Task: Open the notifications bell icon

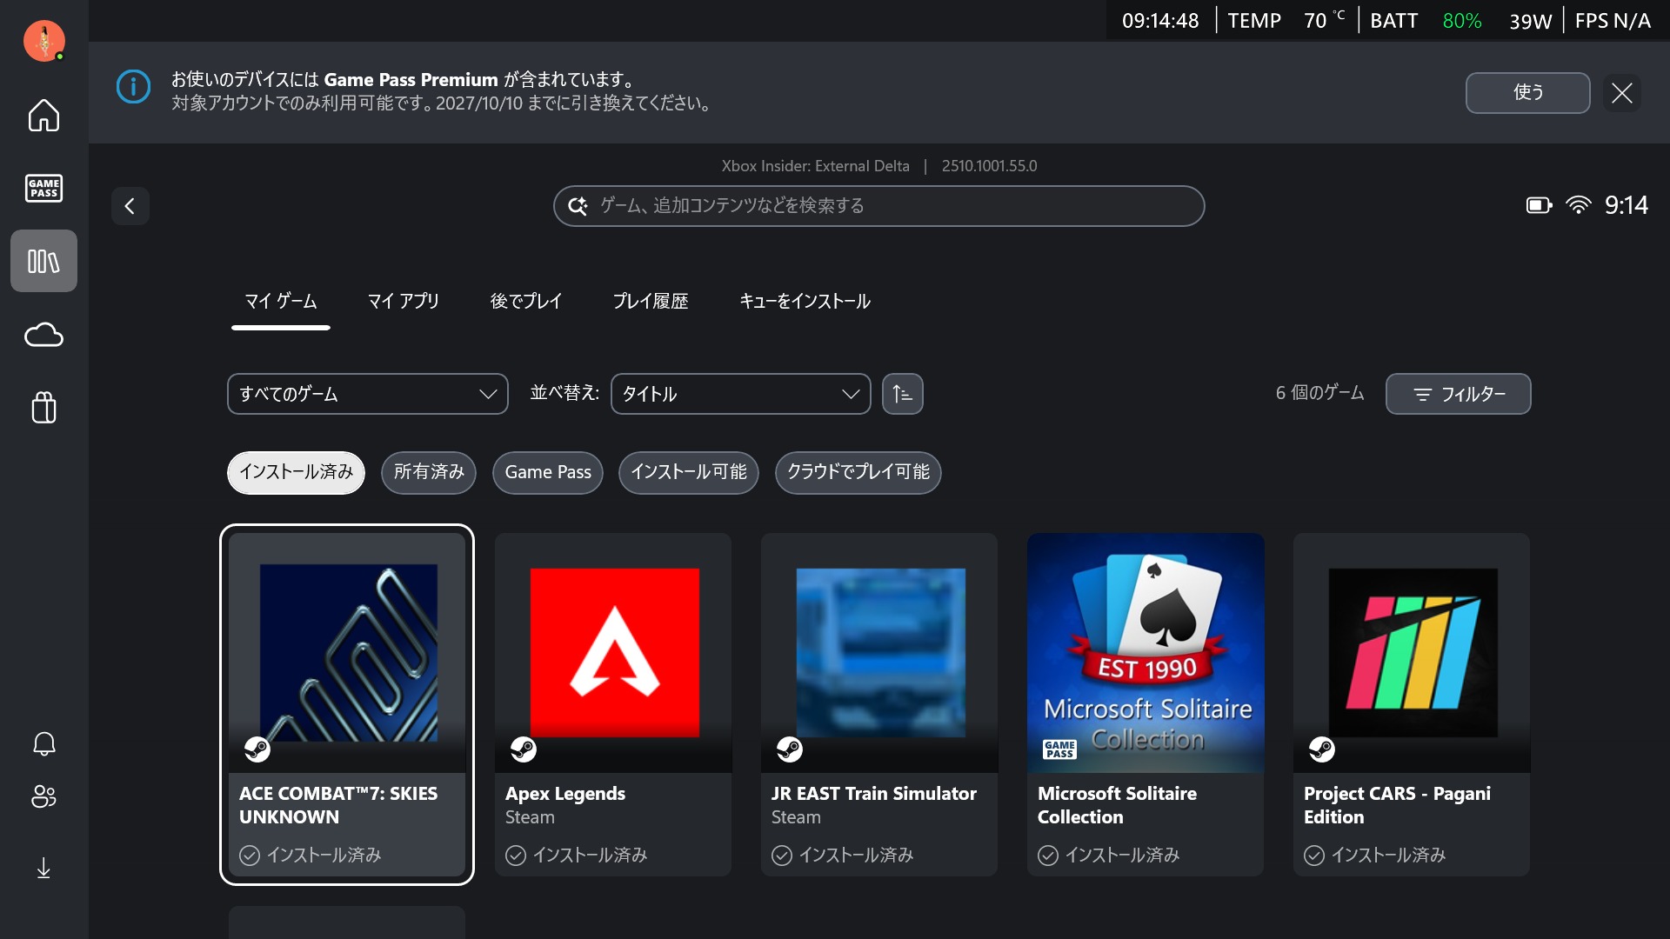Action: pos(43,743)
